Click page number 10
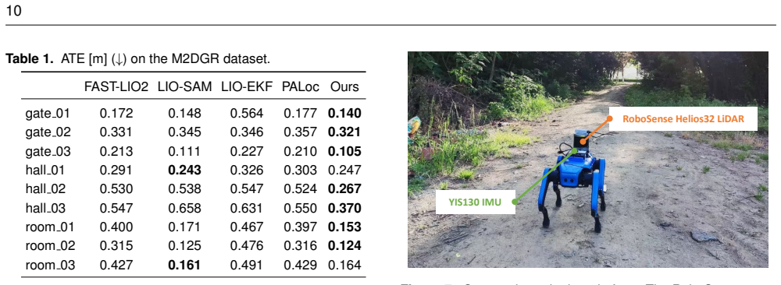 click(13, 11)
